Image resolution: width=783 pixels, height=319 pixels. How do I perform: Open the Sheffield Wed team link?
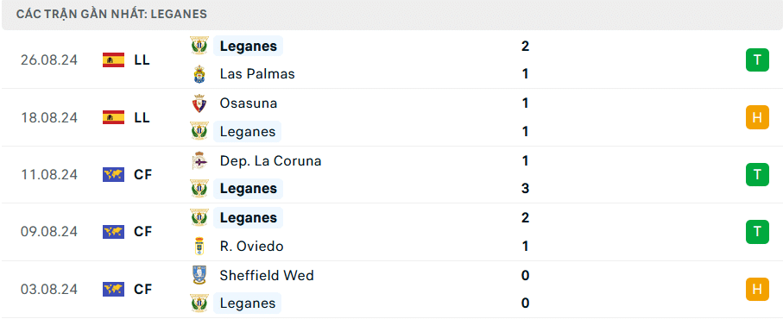[267, 275]
